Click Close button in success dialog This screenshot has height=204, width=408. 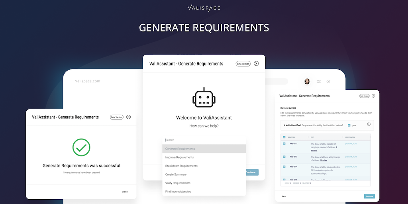pos(125,192)
